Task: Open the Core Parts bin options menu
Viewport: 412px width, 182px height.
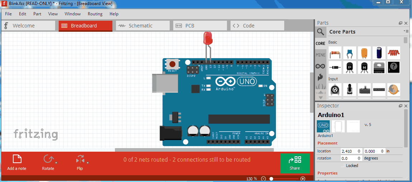Action: 406,31
